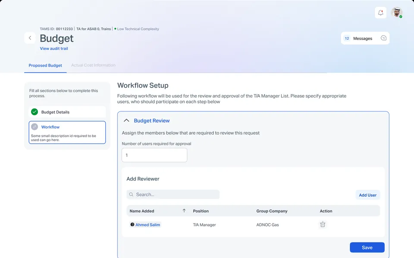Collapse the Budget Review section
The image size is (414, 258).
click(x=126, y=120)
